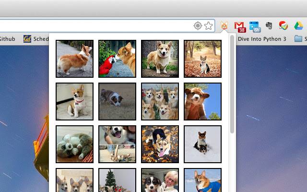Open the Github bookmark
The height and width of the screenshot is (192, 307).
click(x=7, y=39)
